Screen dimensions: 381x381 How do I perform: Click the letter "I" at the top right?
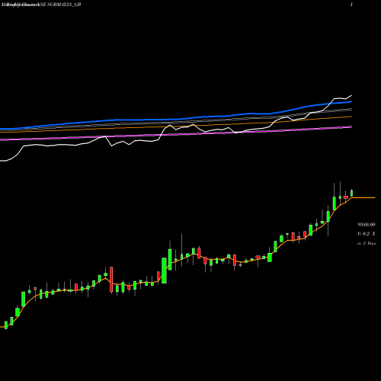click(x=351, y=5)
